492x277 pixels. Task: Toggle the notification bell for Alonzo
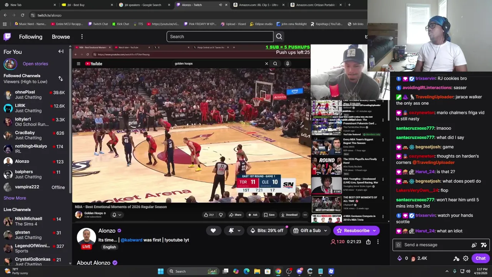coord(231,230)
